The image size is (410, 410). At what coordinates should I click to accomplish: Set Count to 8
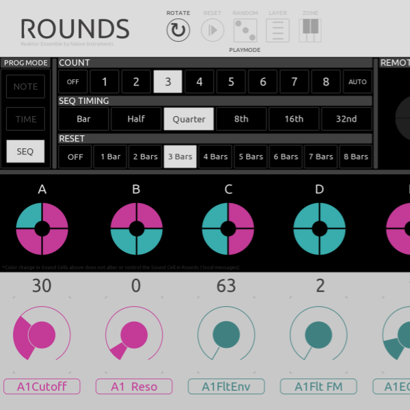click(326, 81)
